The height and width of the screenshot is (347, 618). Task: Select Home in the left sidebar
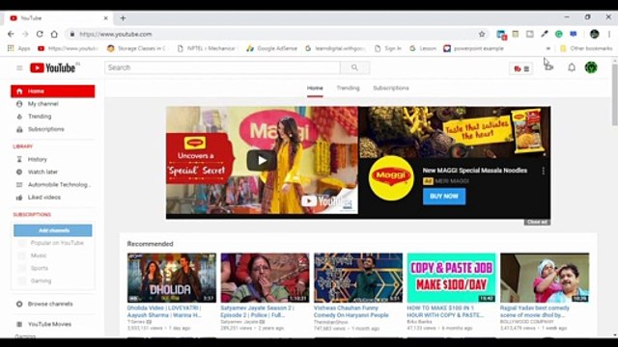[x=53, y=92]
